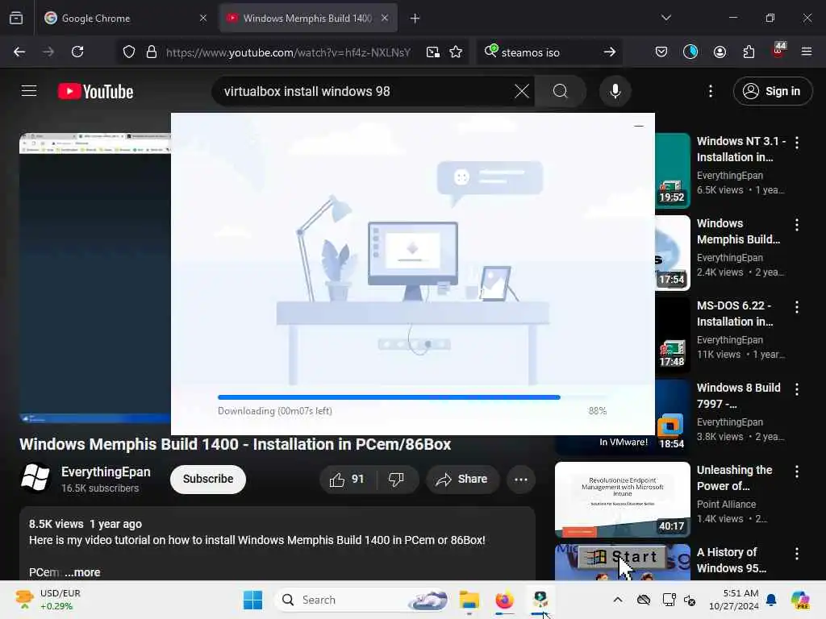Open the blue circular extension icon
Screen dimensions: 826x619
click(x=690, y=52)
